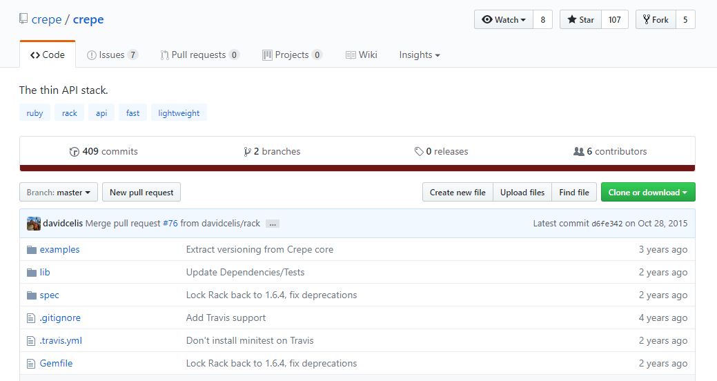The height and width of the screenshot is (381, 717).
Task: Open the Pull requests tab
Action: pyautogui.click(x=199, y=55)
